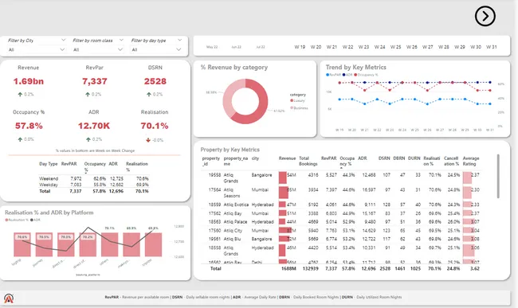
Task: Click the Atliq Palace property row name
Action: tap(235, 221)
